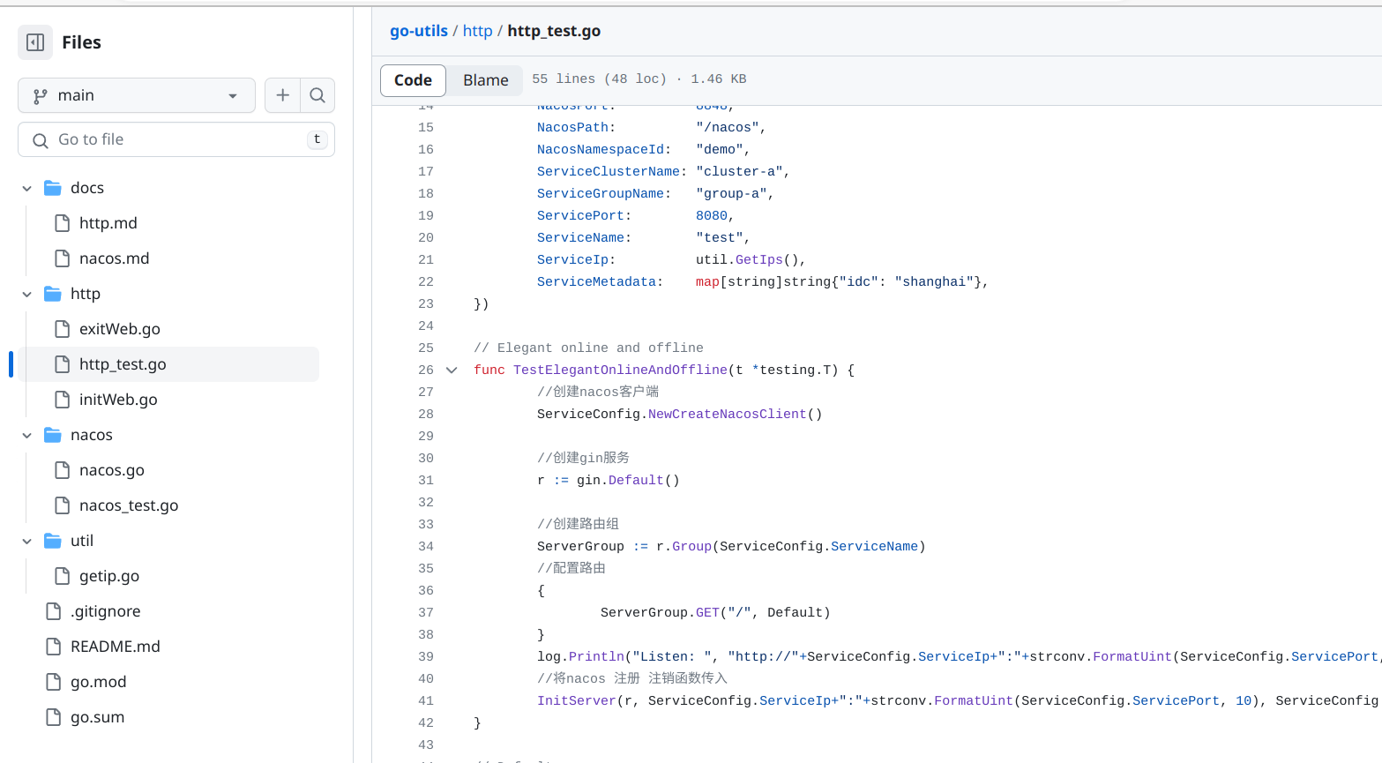Open exitWeb.go file

119,329
